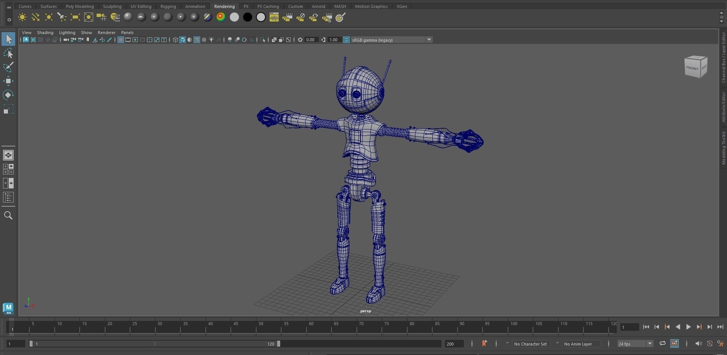Play the animation forward
This screenshot has width=727, height=355.
pyautogui.click(x=688, y=327)
